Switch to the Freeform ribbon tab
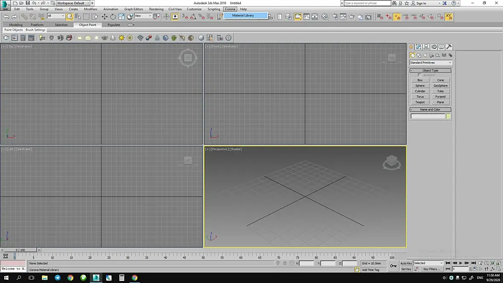This screenshot has width=503, height=283. point(37,25)
